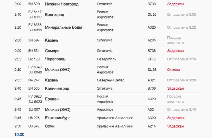Click the Самара destination link

point(52,51)
